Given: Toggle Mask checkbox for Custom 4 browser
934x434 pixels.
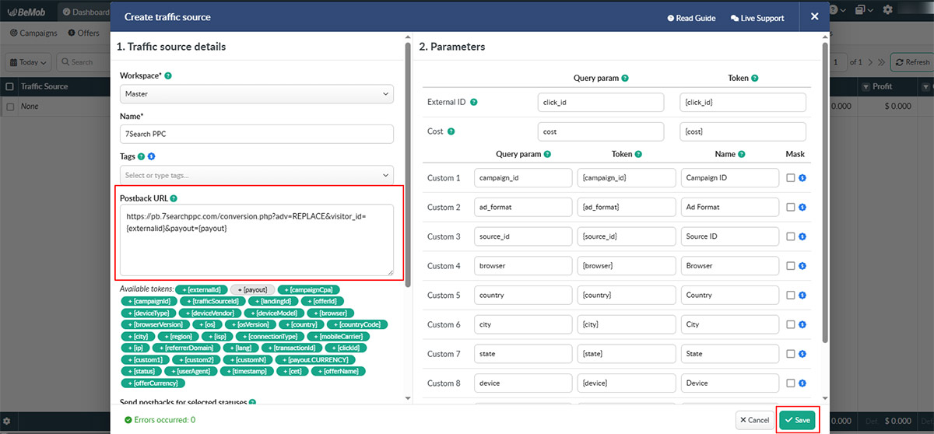Looking at the screenshot, I should 791,266.
